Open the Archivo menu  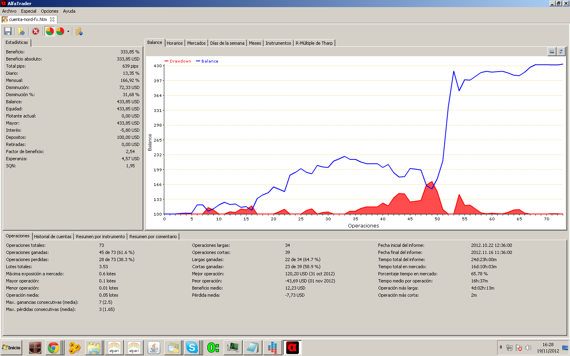coord(9,11)
